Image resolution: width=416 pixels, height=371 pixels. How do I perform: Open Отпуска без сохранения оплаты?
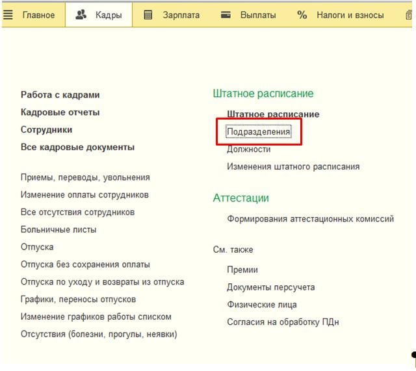(85, 265)
